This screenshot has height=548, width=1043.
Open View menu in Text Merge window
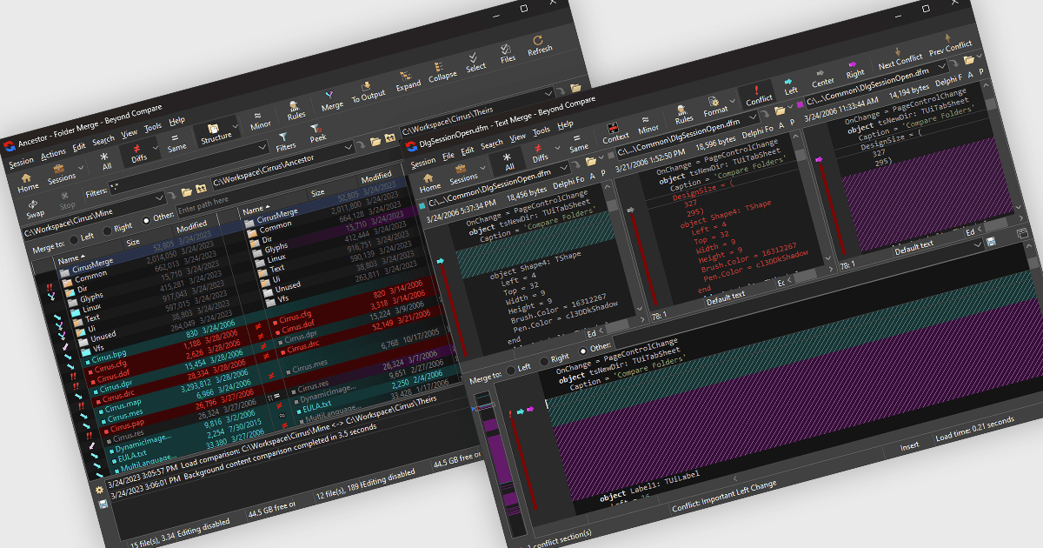pyautogui.click(x=517, y=137)
